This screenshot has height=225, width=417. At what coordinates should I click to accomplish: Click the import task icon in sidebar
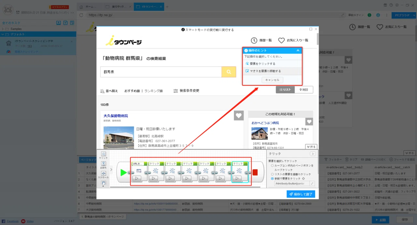(x=58, y=23)
